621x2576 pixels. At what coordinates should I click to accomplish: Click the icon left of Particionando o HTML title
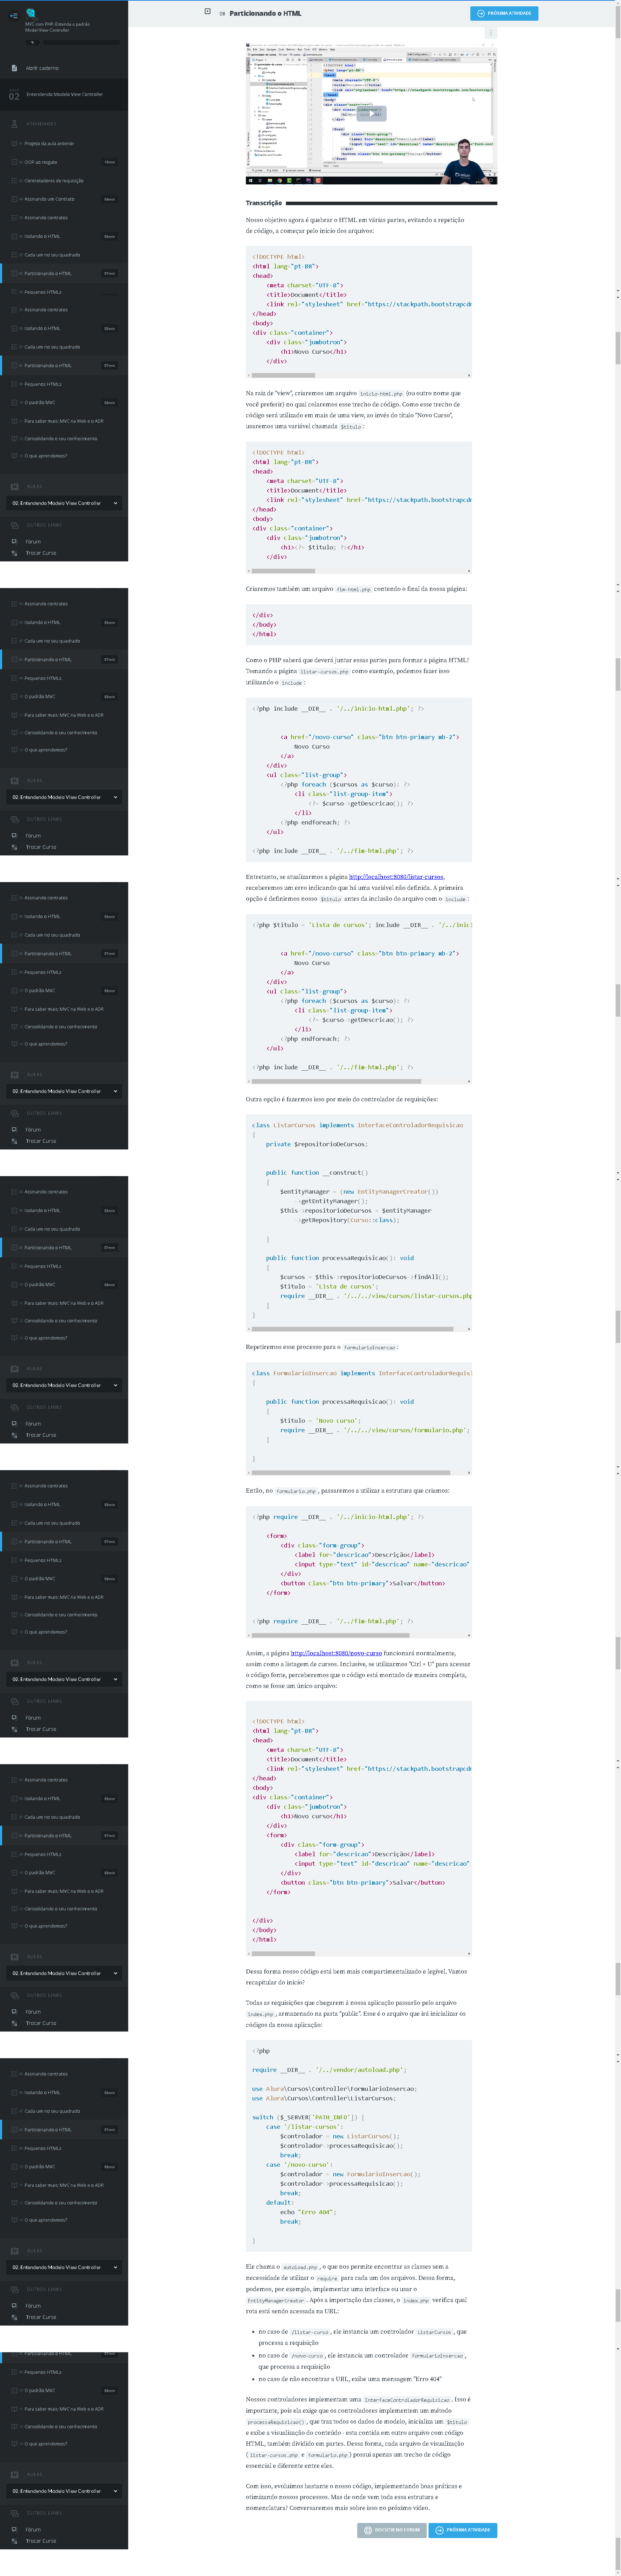coord(207,12)
